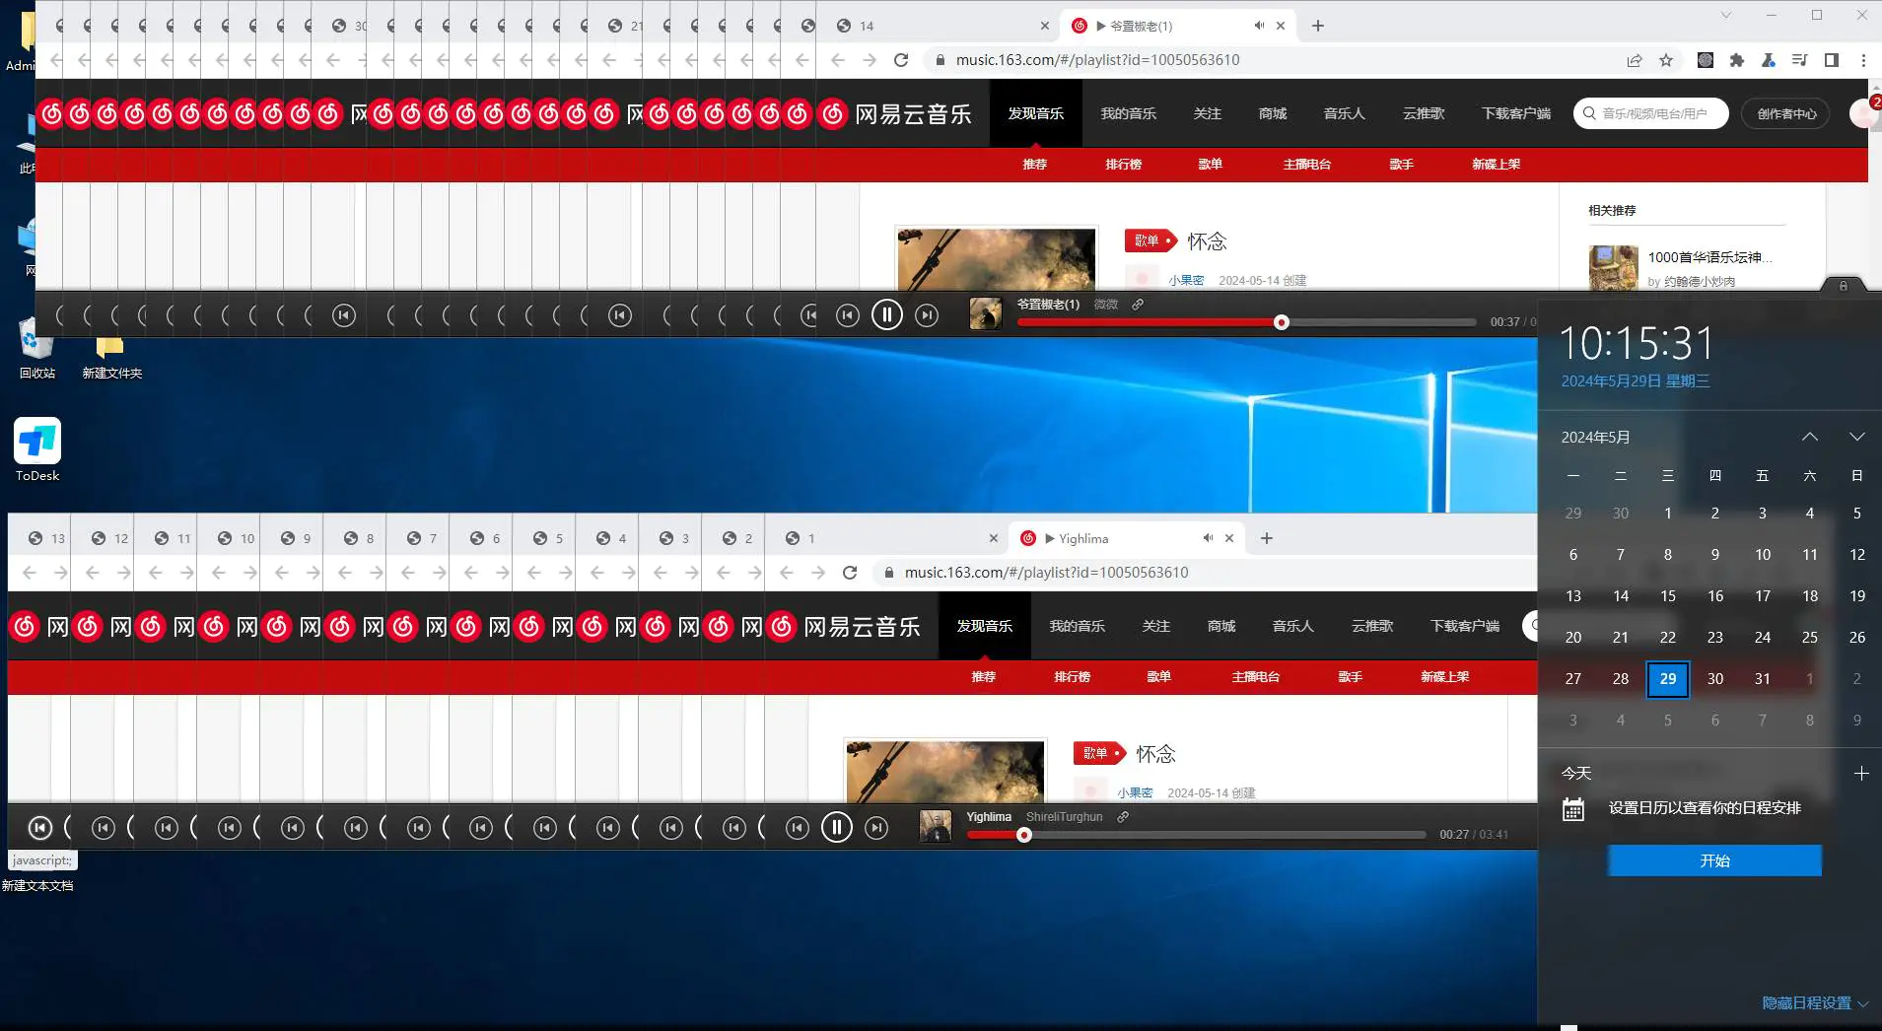Screen dimensions: 1882x1031
Task: Refresh the music.163.com page
Action: 902,59
